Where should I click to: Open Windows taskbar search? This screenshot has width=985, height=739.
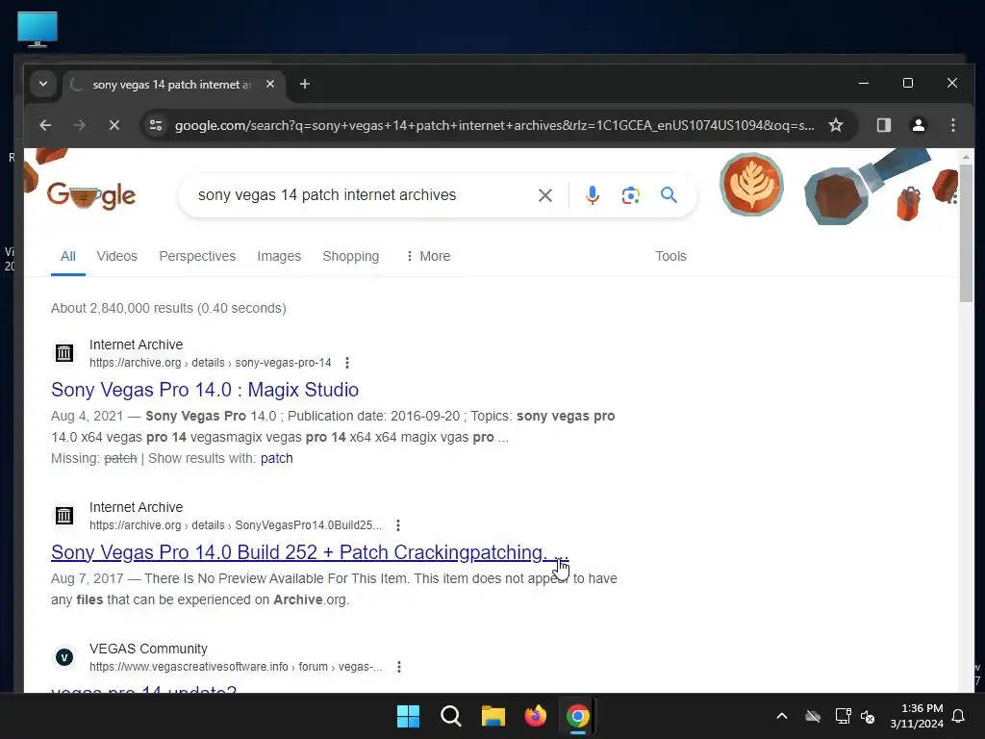451,716
